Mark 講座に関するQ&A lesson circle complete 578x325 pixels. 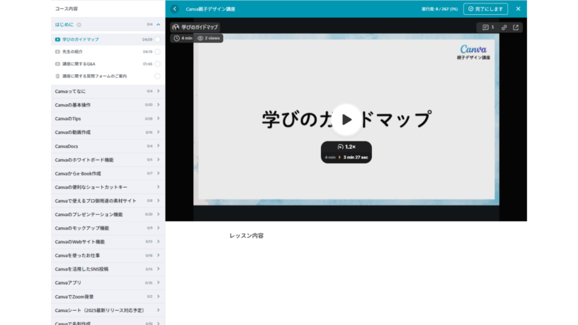click(x=157, y=64)
